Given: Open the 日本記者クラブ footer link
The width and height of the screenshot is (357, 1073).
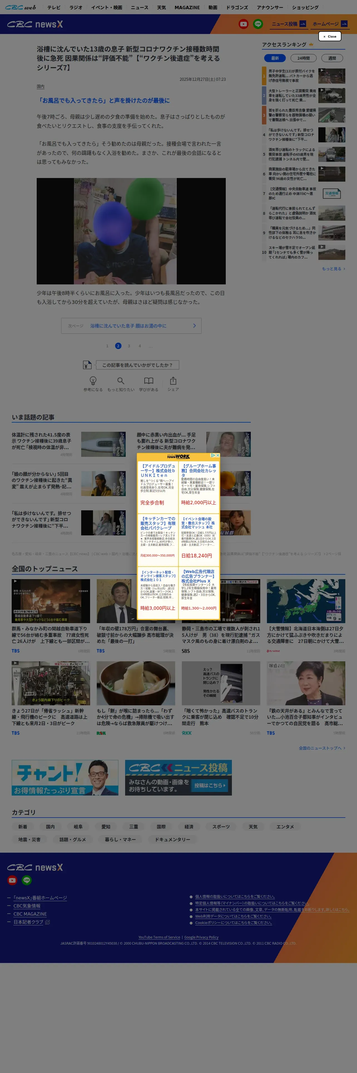Looking at the screenshot, I should tap(28, 922).
